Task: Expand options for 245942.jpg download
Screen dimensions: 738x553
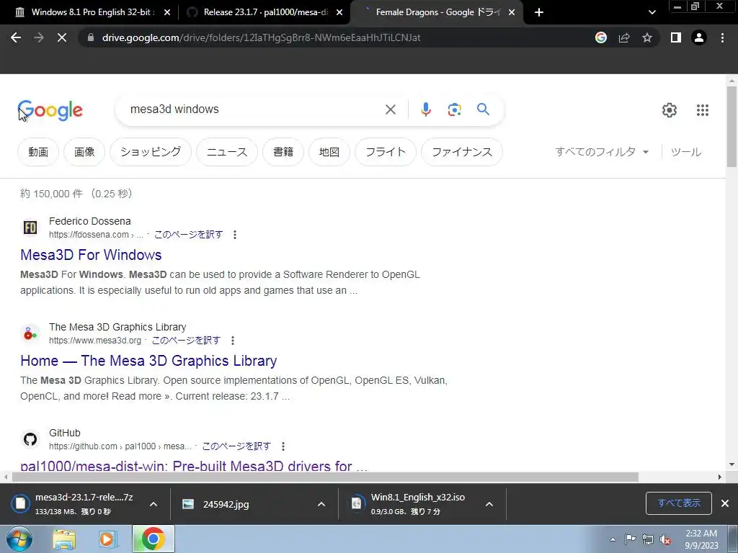Action: [x=321, y=504]
